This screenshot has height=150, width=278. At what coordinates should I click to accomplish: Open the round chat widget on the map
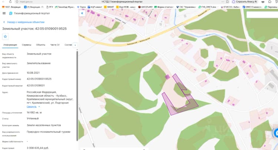point(276,133)
